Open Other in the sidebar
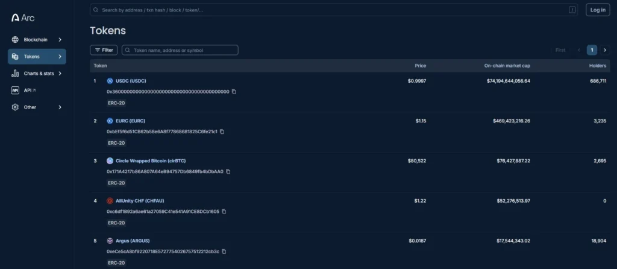The image size is (617, 269). pyautogui.click(x=37, y=107)
